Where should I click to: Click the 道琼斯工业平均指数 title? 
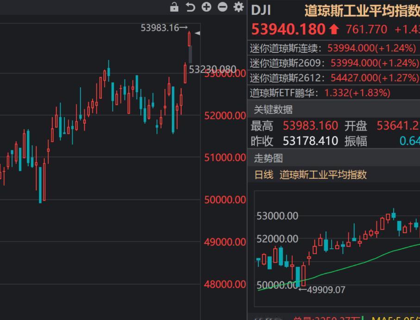point(362,11)
